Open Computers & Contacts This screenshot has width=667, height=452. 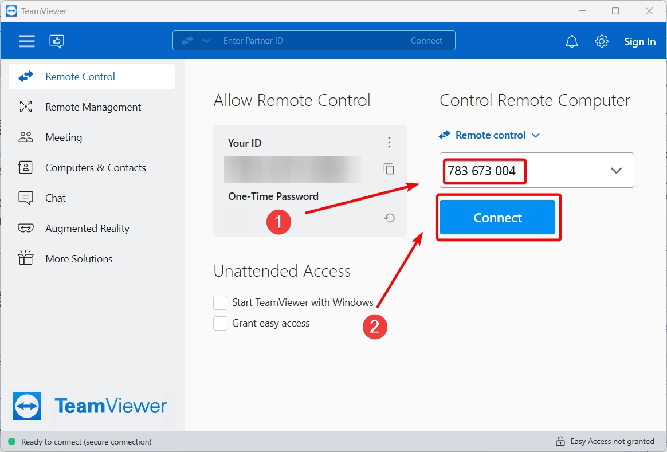coord(92,167)
